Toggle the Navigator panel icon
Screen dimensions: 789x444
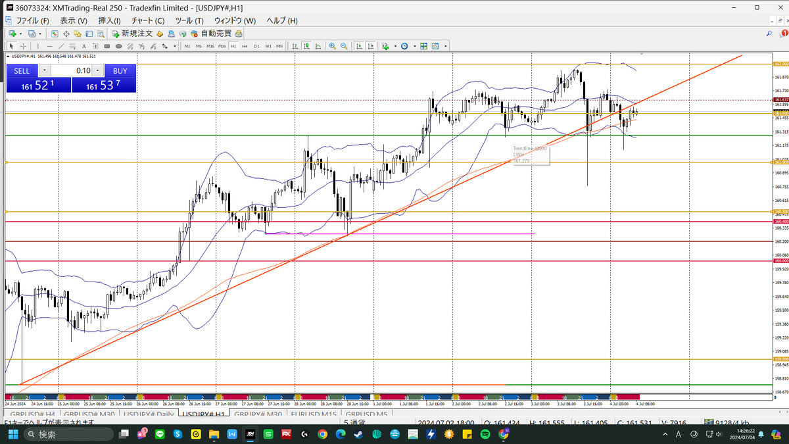[78, 34]
